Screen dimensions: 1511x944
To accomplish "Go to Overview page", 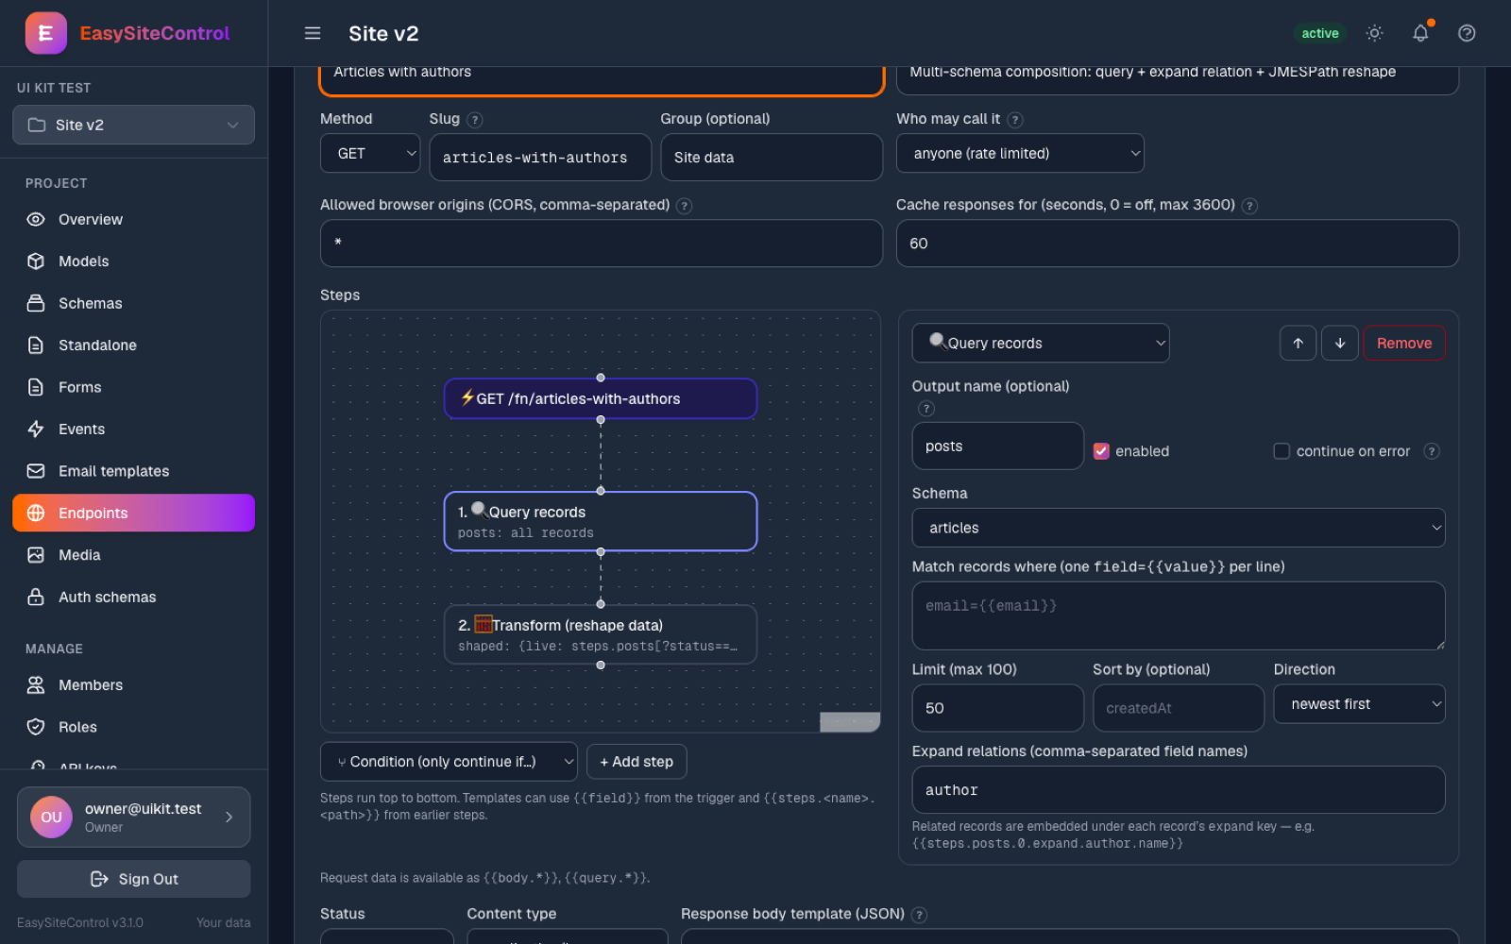I will (133, 219).
